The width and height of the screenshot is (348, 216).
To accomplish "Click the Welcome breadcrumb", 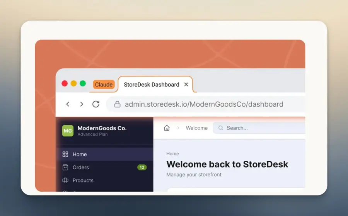I will click(x=197, y=128).
